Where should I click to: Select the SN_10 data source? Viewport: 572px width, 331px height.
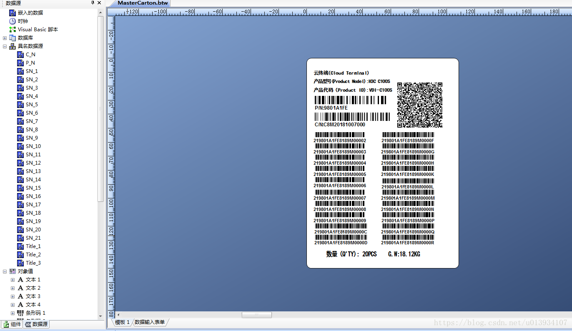[33, 146]
